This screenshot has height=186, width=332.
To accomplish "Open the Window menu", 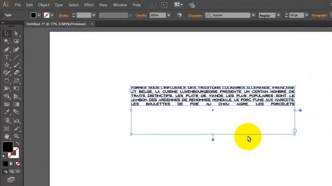I will tap(120, 5).
